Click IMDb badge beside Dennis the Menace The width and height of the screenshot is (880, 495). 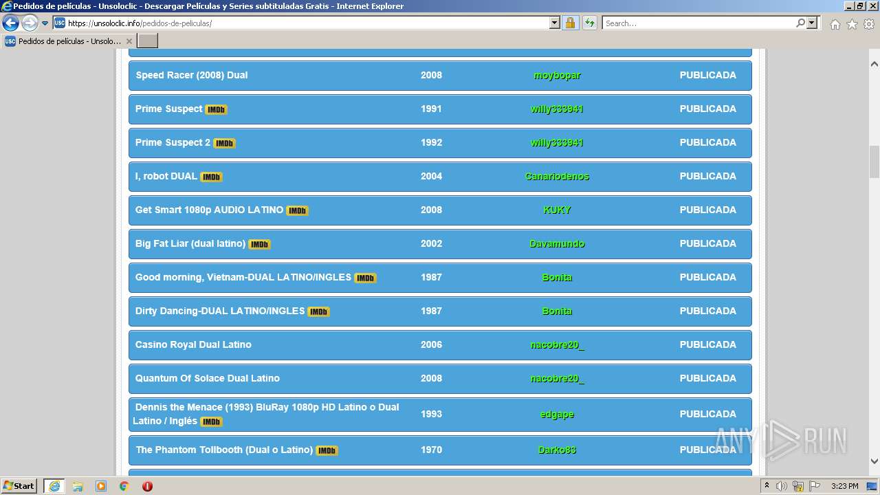(x=211, y=421)
